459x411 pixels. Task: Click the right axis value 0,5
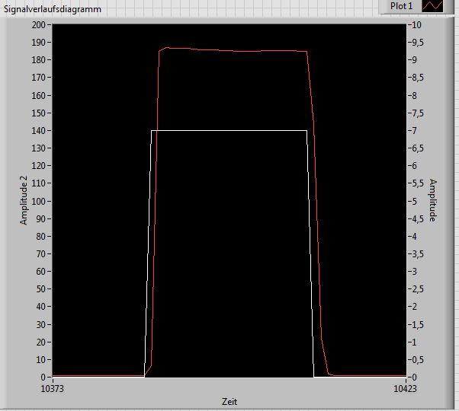[418, 359]
